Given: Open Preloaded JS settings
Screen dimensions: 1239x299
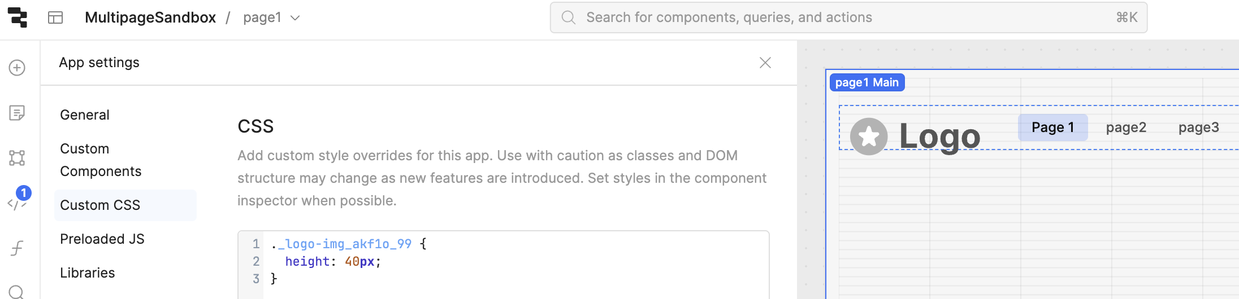Looking at the screenshot, I should click(102, 239).
